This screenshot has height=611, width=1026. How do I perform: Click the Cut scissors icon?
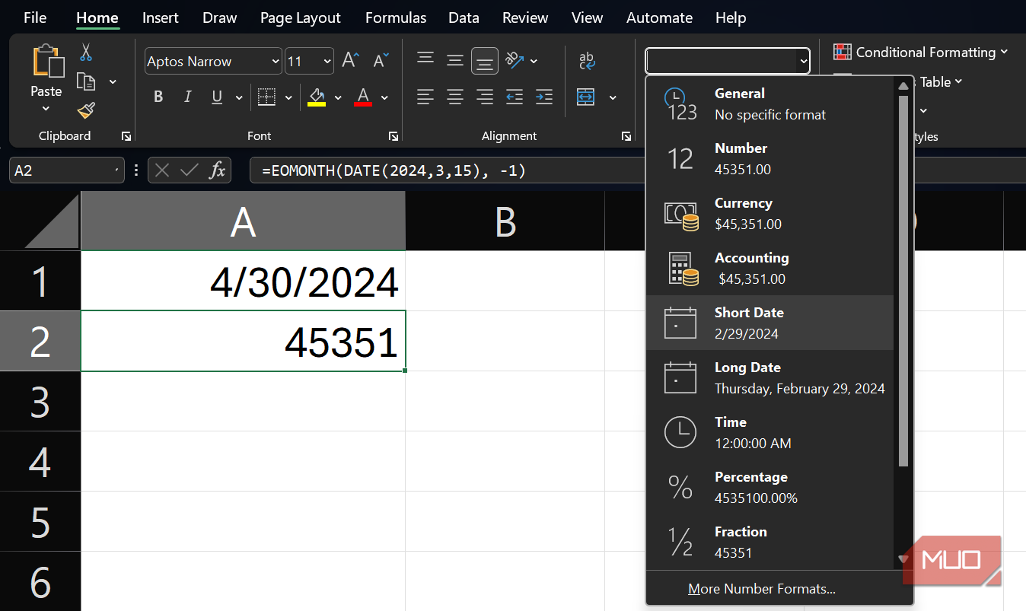point(86,53)
